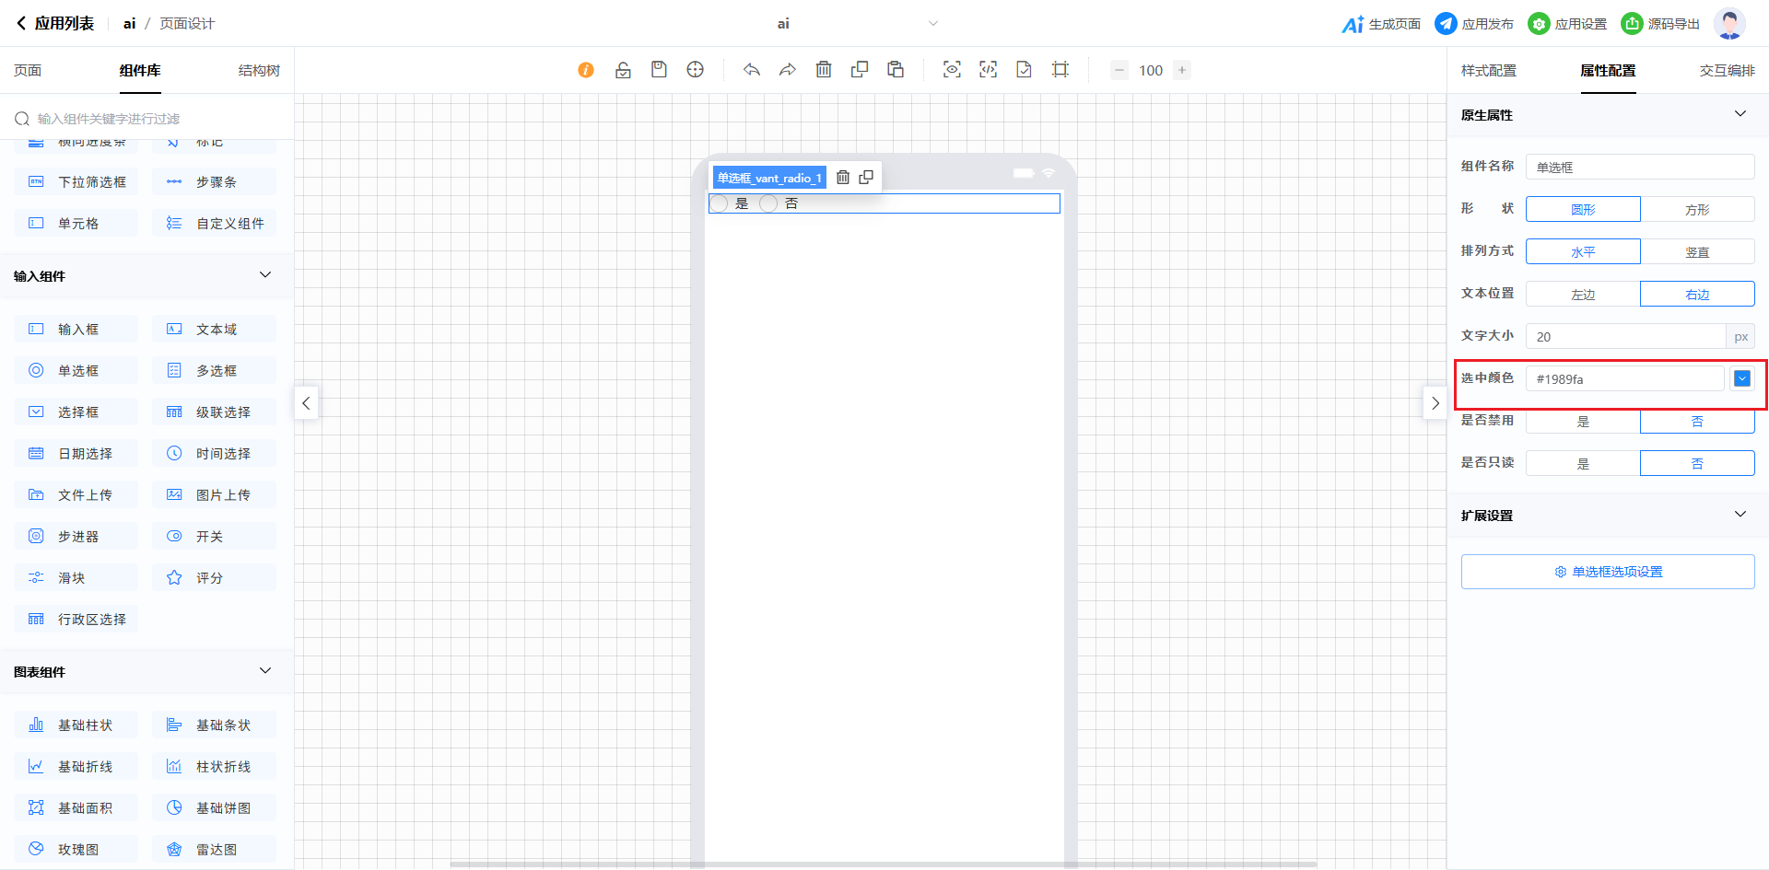Select the 方形 shape option
Viewport: 1769px width, 870px height.
1697,210
